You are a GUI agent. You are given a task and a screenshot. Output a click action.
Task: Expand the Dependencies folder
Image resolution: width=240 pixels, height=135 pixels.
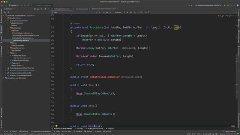tap(8, 23)
